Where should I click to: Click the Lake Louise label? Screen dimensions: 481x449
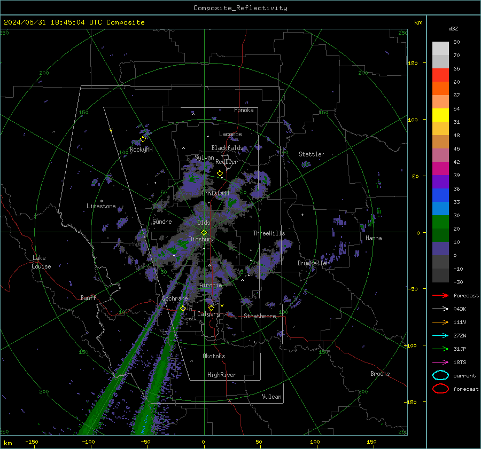coord(41,262)
